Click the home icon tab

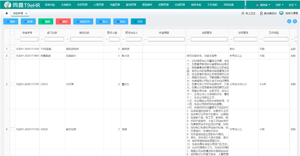[x=7, y=13]
